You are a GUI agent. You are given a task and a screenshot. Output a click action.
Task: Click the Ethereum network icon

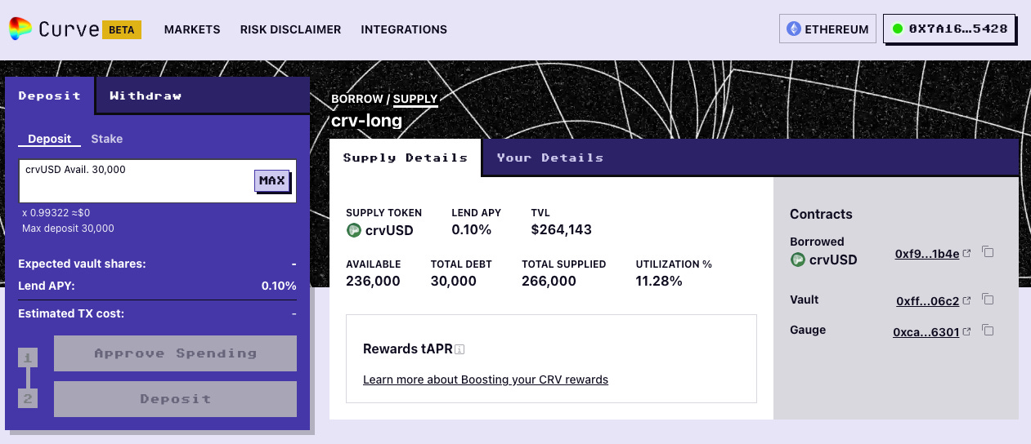(793, 29)
